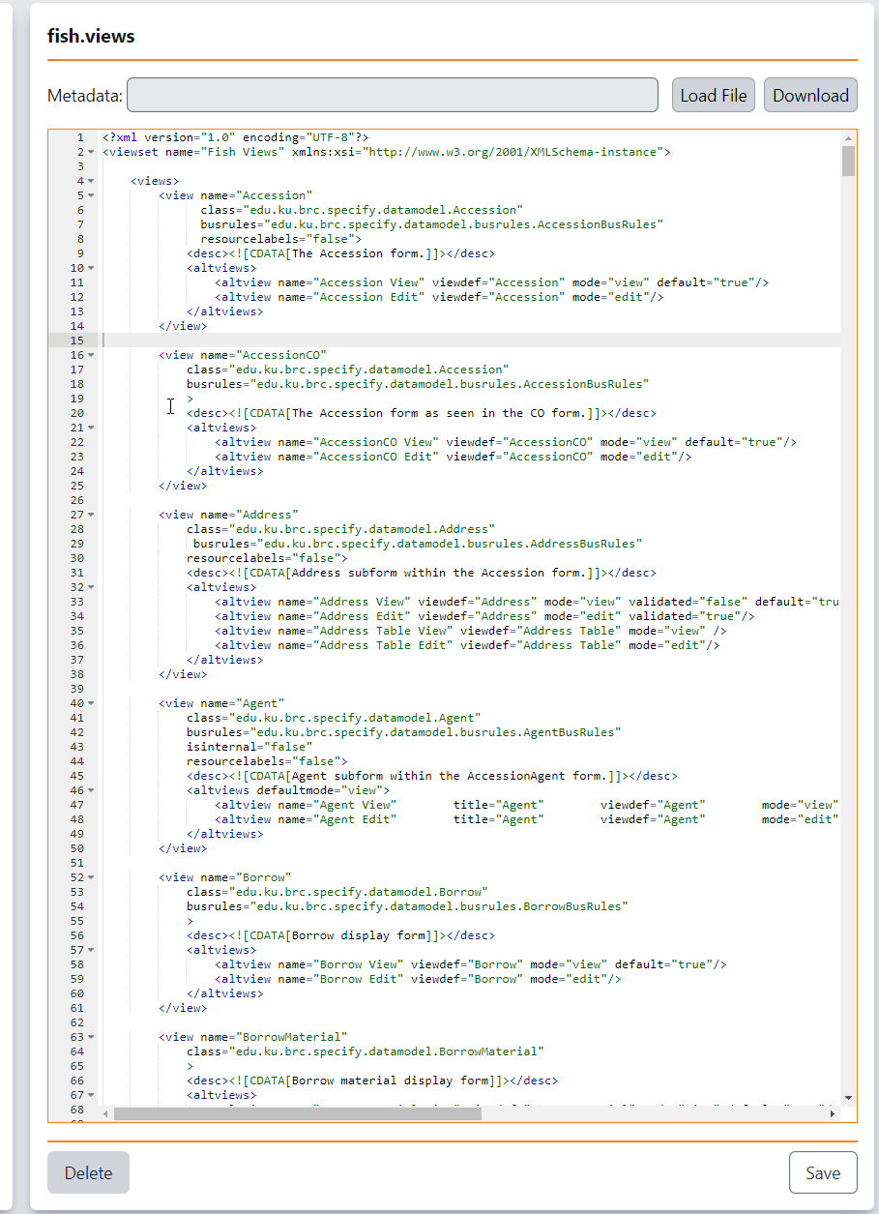The height and width of the screenshot is (1214, 879).
Task: Click 'Address Table Edit' on line 36
Action: point(385,645)
